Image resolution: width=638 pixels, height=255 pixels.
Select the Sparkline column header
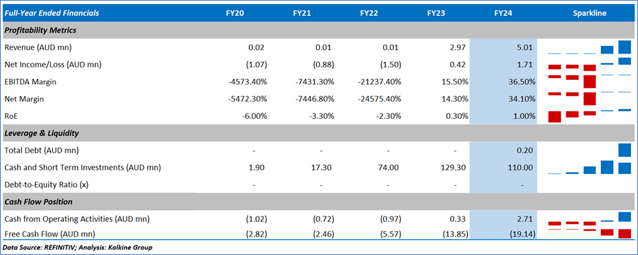coord(590,13)
